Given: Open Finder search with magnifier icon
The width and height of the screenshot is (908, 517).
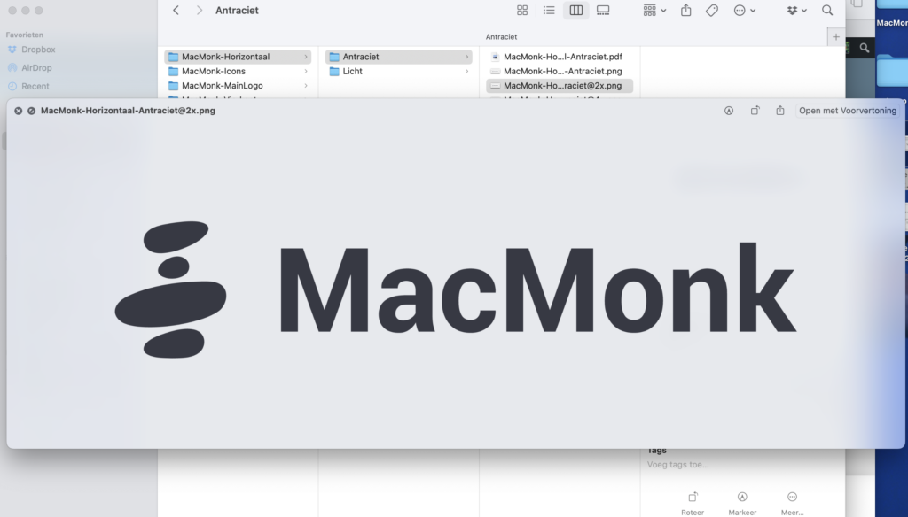Looking at the screenshot, I should 827,11.
